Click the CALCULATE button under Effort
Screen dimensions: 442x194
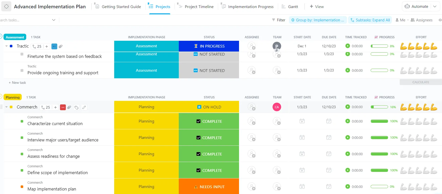pyautogui.click(x=421, y=82)
